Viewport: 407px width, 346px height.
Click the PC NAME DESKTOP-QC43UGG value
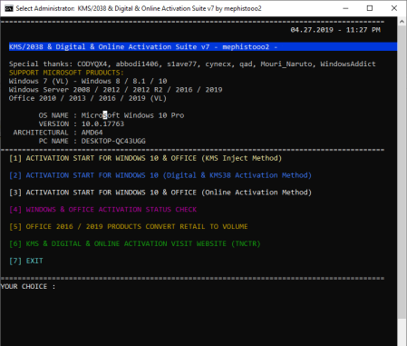(x=113, y=141)
